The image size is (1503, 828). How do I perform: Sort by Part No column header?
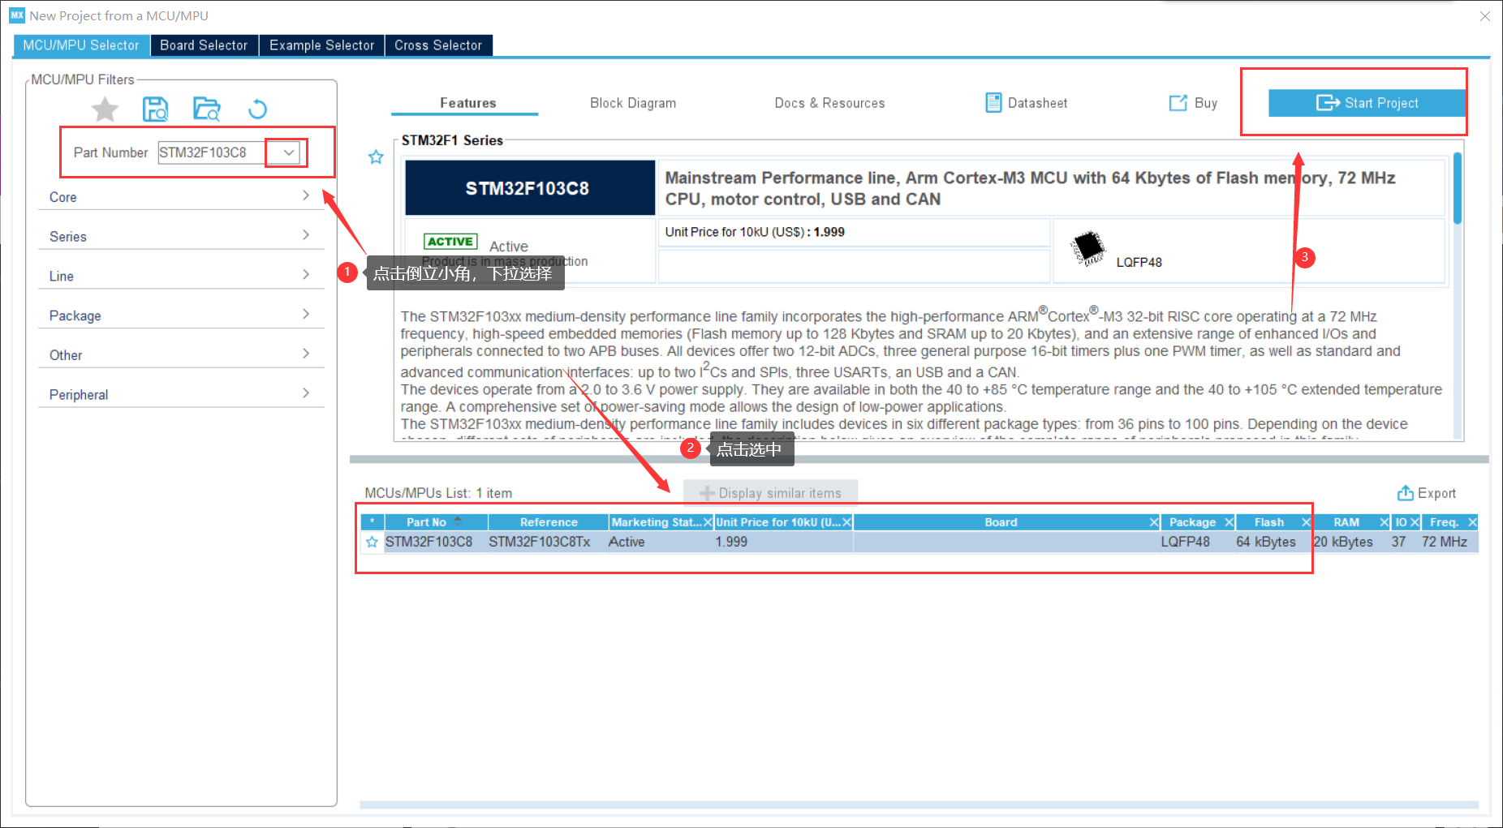pos(435,522)
